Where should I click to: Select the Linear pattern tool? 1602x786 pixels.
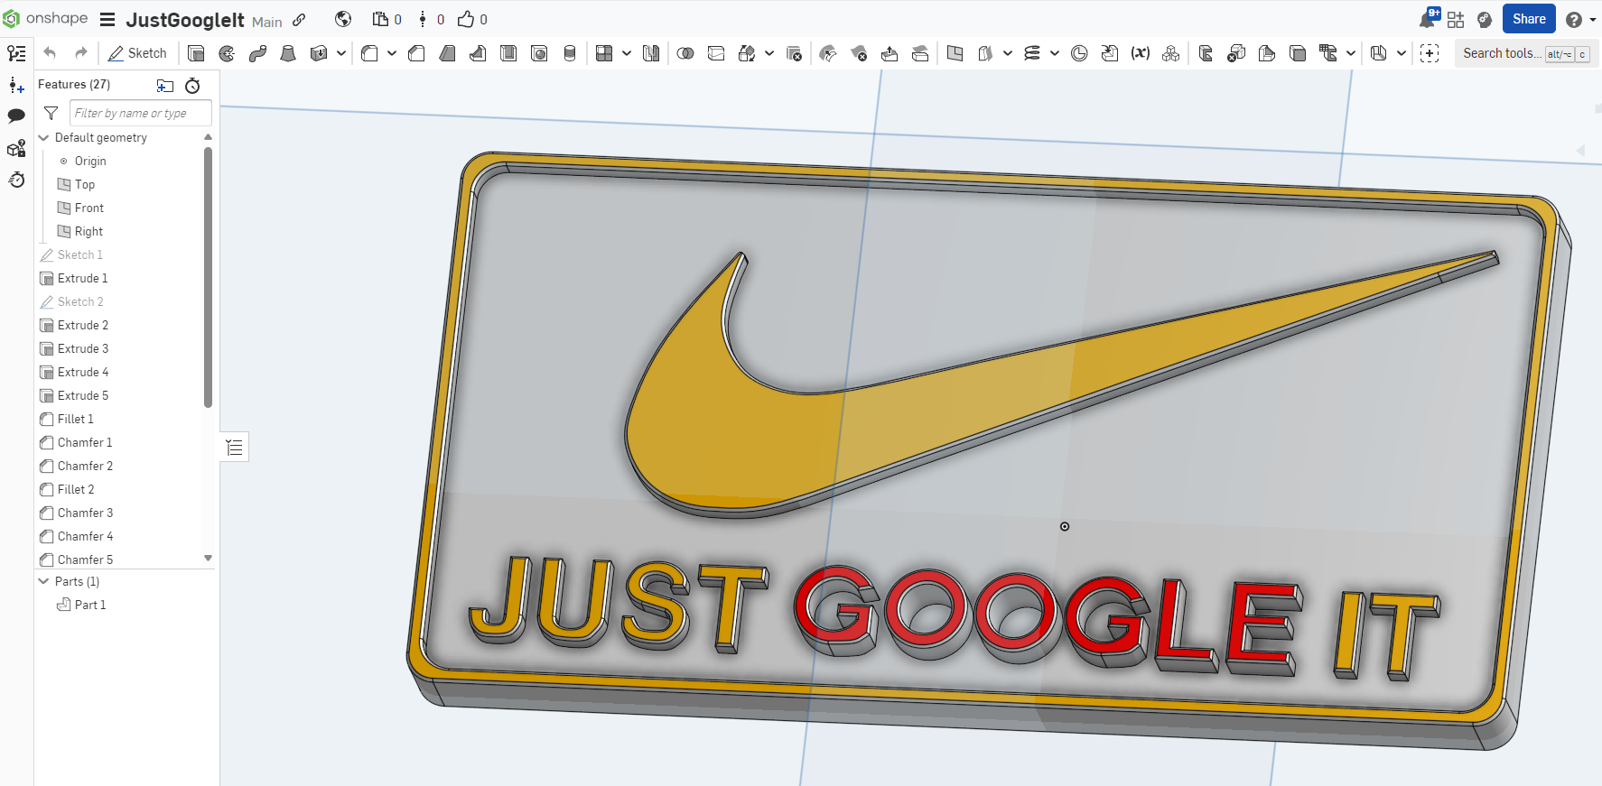(x=604, y=53)
